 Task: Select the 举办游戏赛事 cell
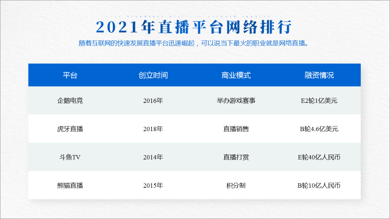coord(236,100)
